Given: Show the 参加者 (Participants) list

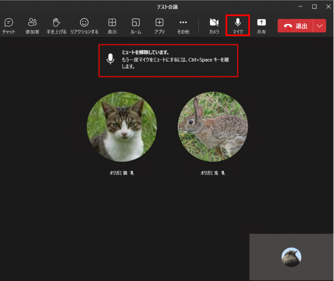Looking at the screenshot, I should click(x=32, y=26).
